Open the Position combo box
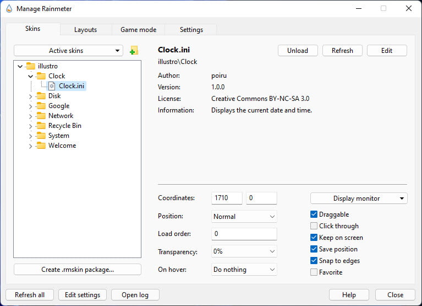Image resolution: width=422 pixels, height=306 pixels. click(x=244, y=217)
